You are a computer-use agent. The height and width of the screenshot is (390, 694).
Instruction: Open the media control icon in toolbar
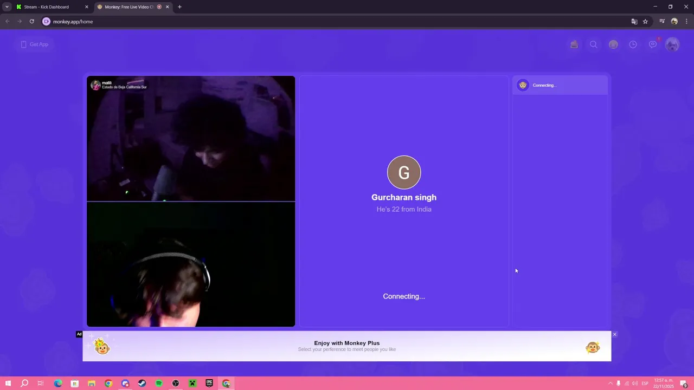click(662, 22)
